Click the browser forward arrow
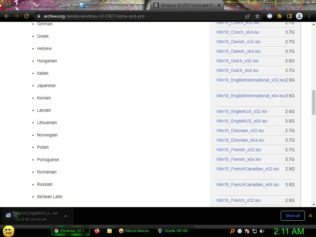 [x=17, y=16]
